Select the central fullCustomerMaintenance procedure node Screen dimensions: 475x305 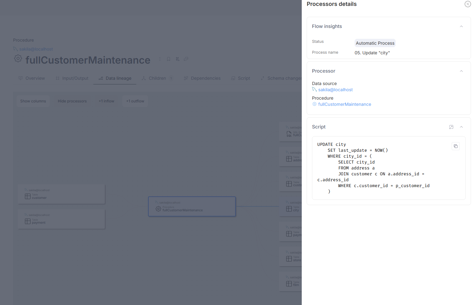point(192,206)
